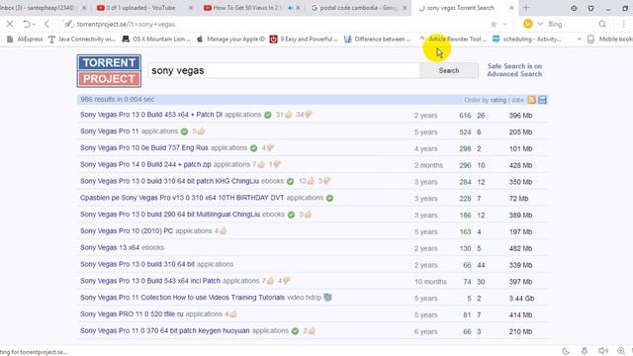The height and width of the screenshot is (356, 633).
Task: Click thumbs-up icon on Sony Vegas Pro 10 (2010) PC
Action: point(224,231)
